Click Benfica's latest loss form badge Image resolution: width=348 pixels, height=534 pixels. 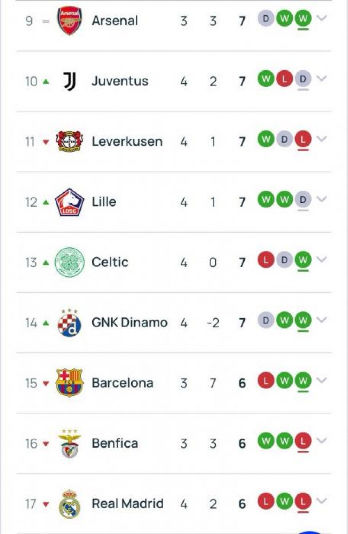(303, 441)
